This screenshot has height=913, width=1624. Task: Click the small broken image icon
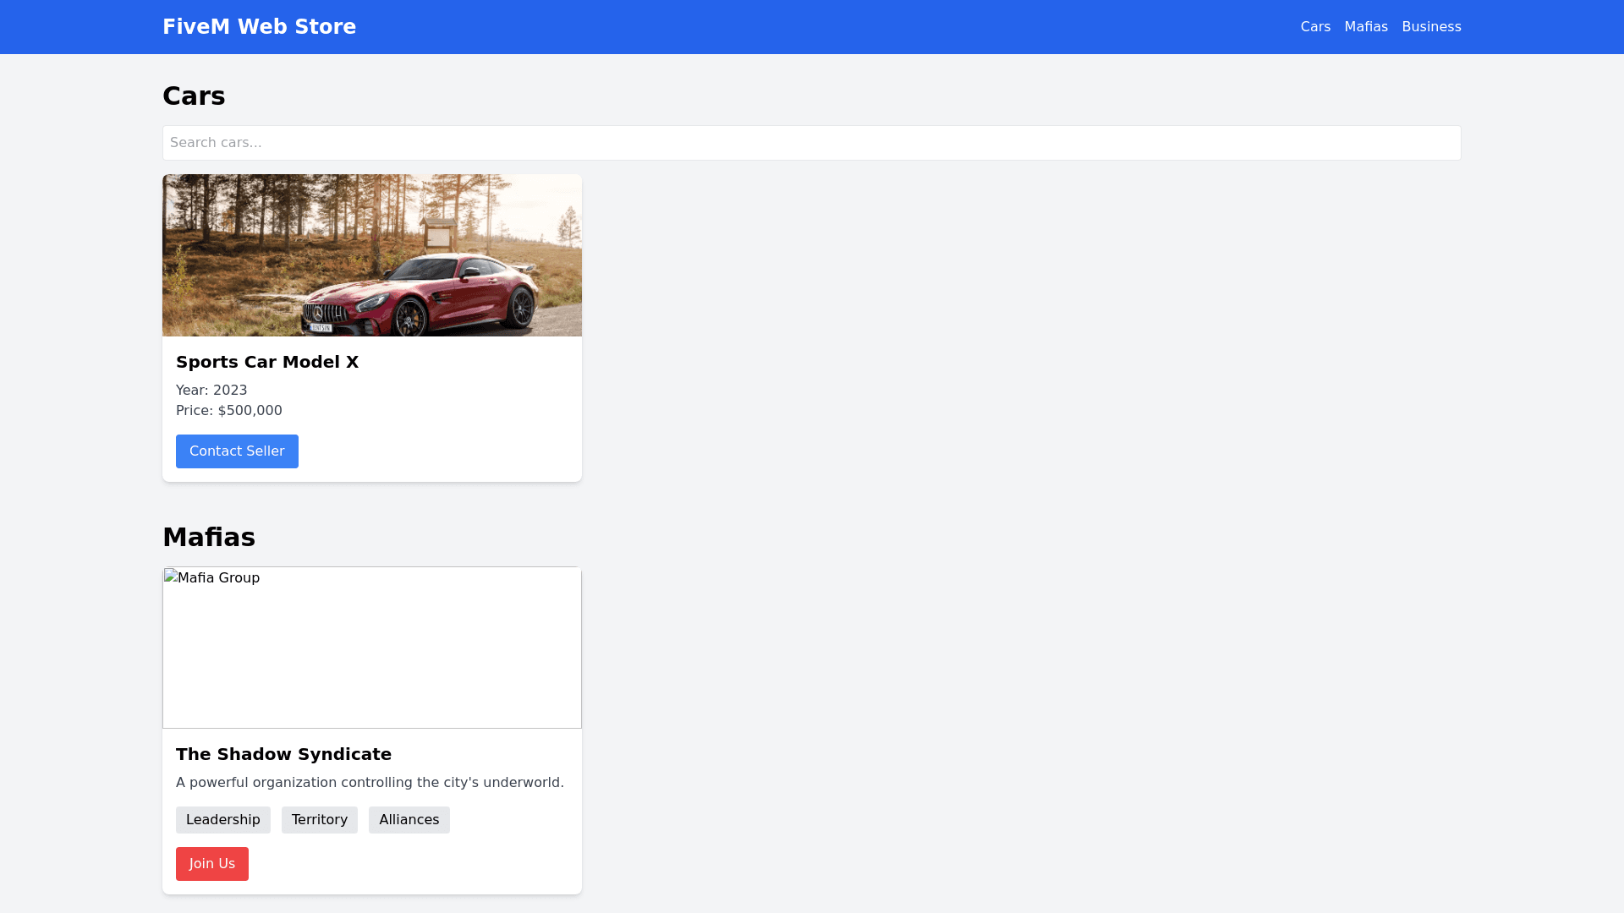[171, 577]
